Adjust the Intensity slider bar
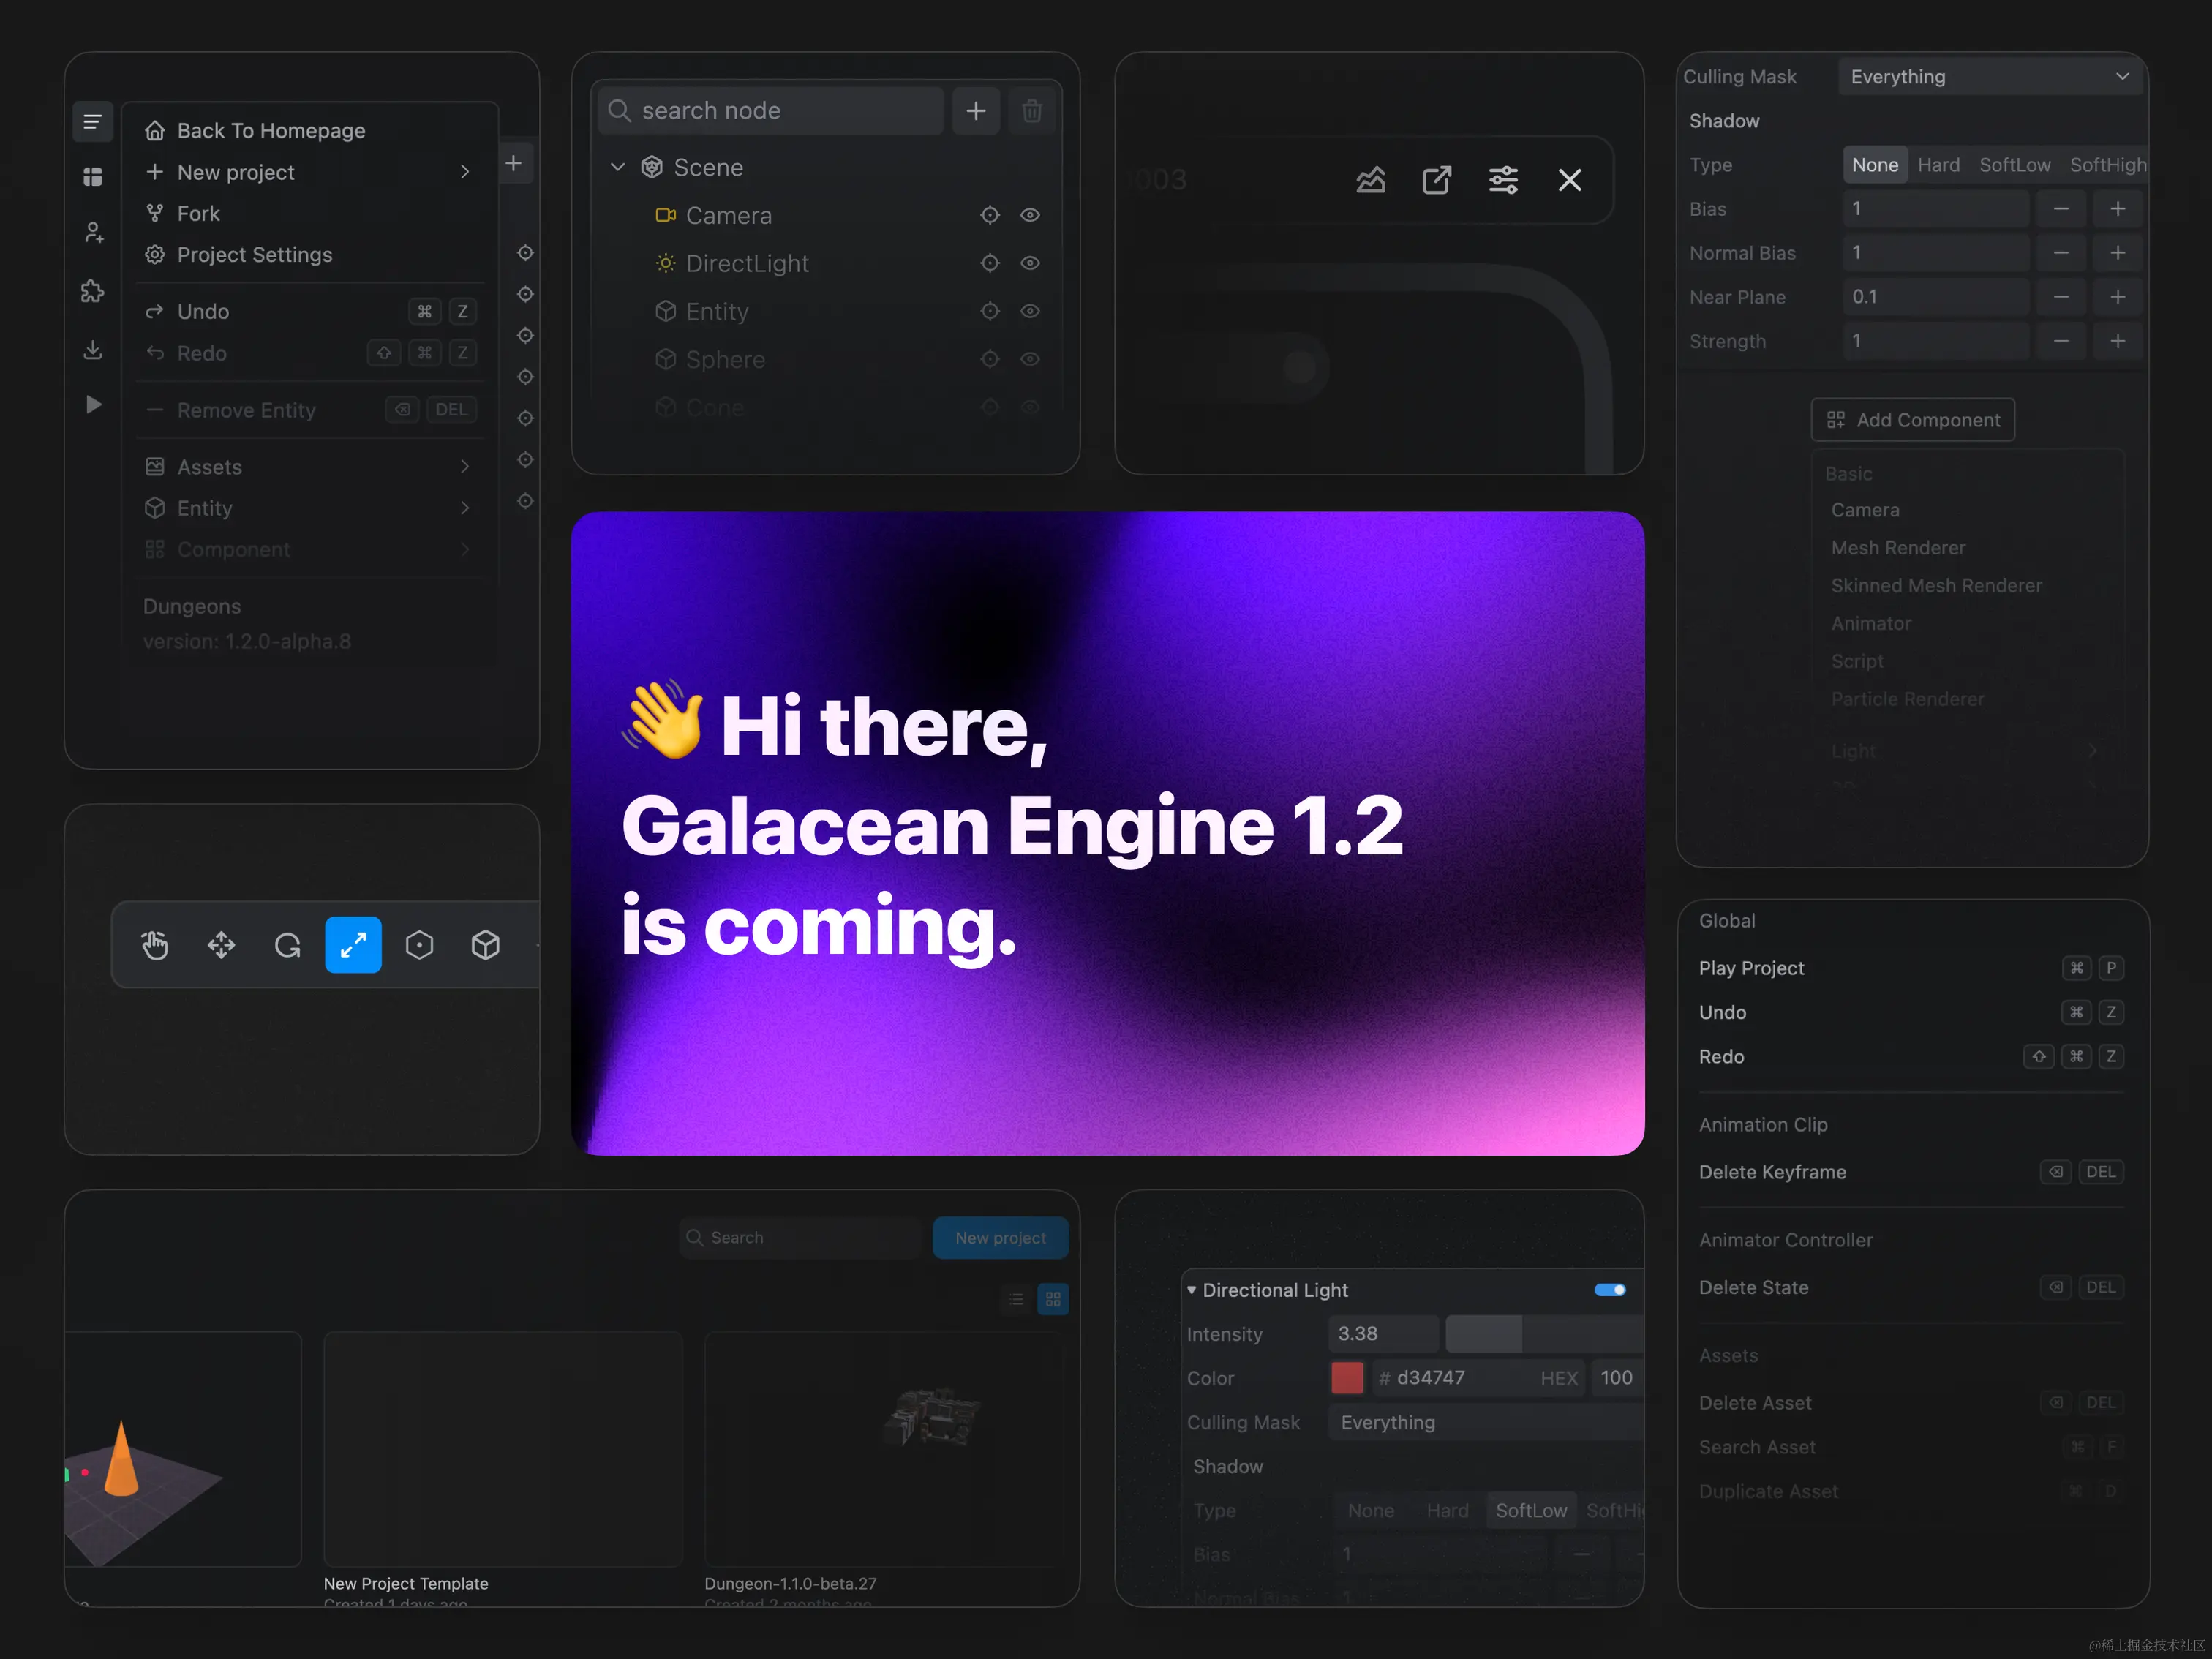Image resolution: width=2212 pixels, height=1659 pixels. [x=1545, y=1334]
